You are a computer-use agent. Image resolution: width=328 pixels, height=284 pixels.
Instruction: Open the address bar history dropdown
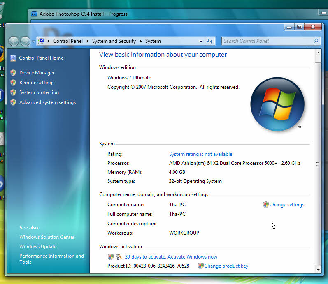pos(200,41)
